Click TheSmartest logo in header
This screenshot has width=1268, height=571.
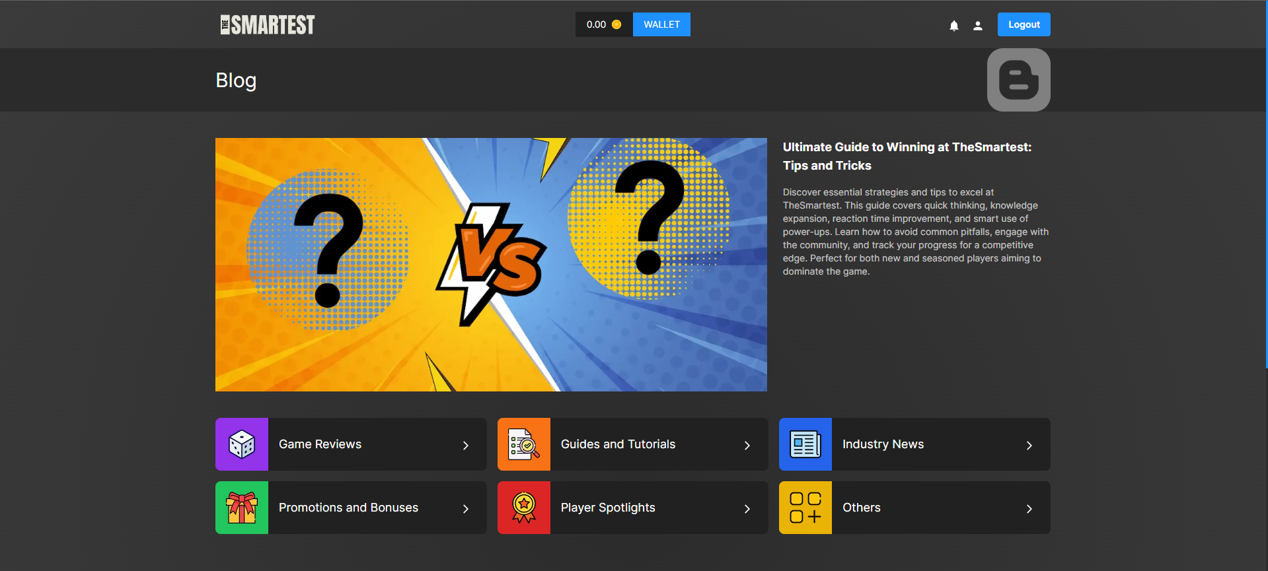pyautogui.click(x=268, y=24)
